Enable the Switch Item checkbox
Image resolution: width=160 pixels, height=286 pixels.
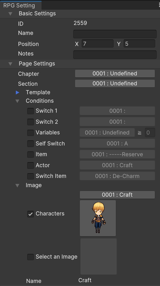(31, 176)
